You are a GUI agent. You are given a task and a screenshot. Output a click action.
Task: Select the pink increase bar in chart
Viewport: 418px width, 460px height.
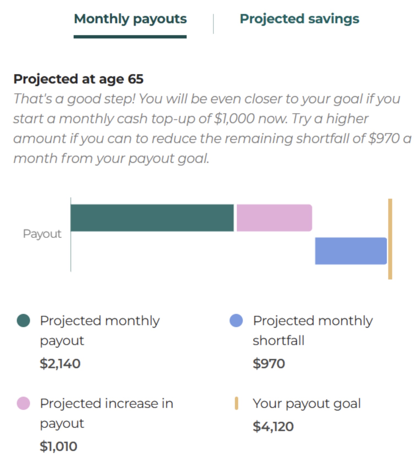pos(274,218)
